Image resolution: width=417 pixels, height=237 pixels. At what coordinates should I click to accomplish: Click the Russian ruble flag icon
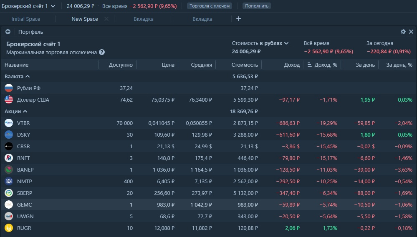pyautogui.click(x=9, y=88)
